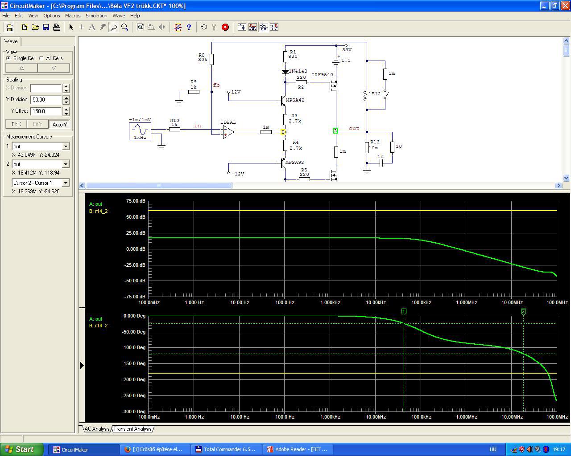Switch to the Transient Analysis tab
Image resolution: width=571 pixels, height=456 pixels.
(x=132, y=429)
